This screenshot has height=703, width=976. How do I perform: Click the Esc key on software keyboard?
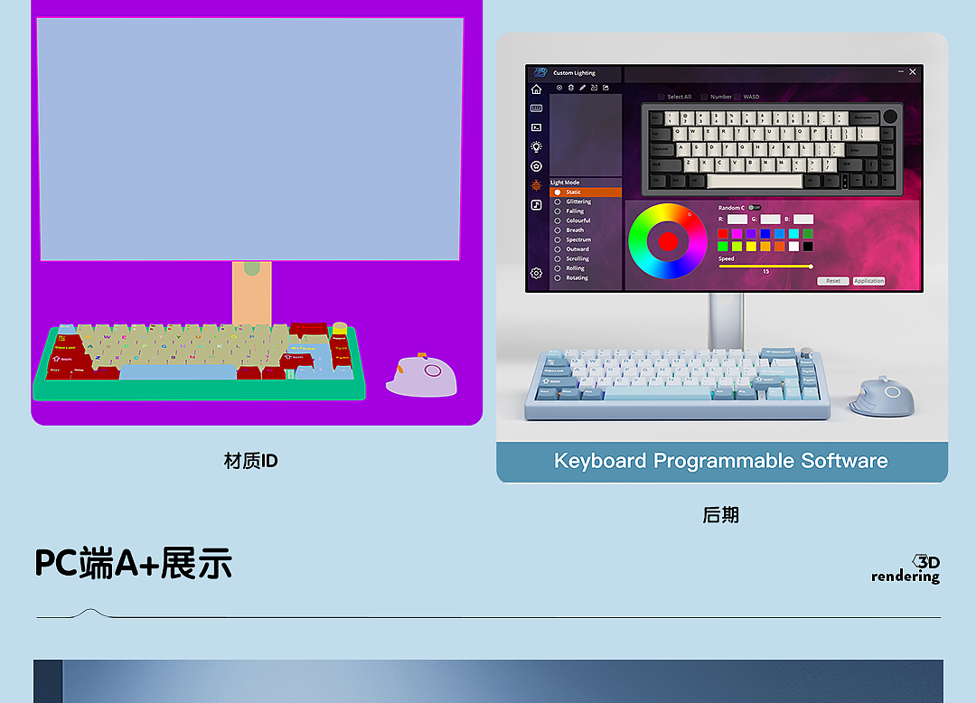point(656,117)
